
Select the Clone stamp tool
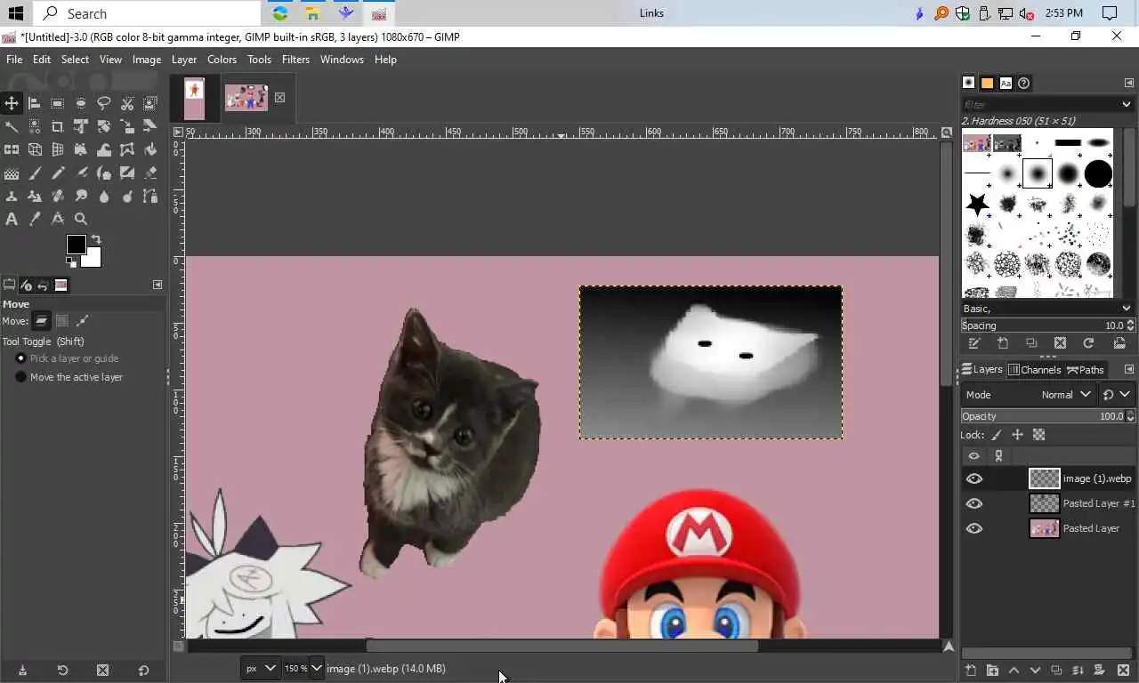(12, 196)
